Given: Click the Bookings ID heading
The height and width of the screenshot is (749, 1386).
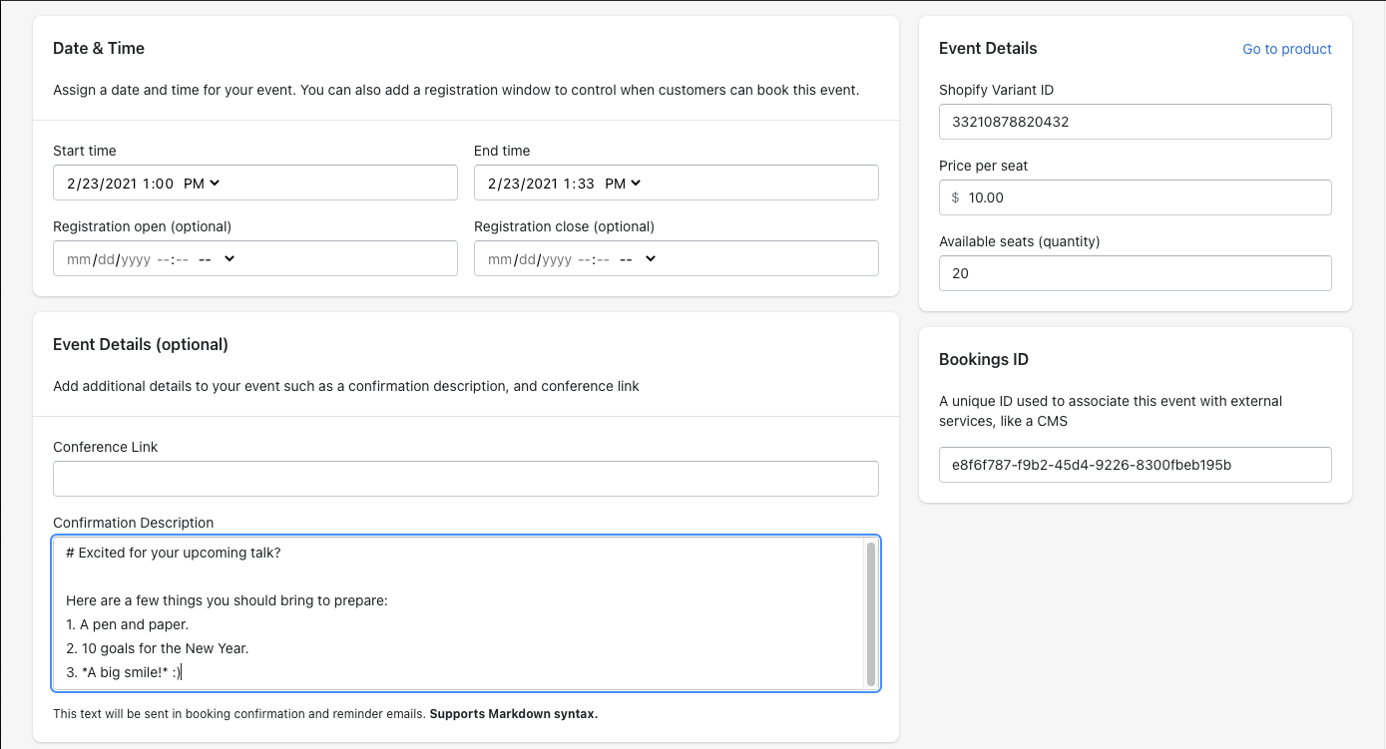Looking at the screenshot, I should [x=984, y=359].
